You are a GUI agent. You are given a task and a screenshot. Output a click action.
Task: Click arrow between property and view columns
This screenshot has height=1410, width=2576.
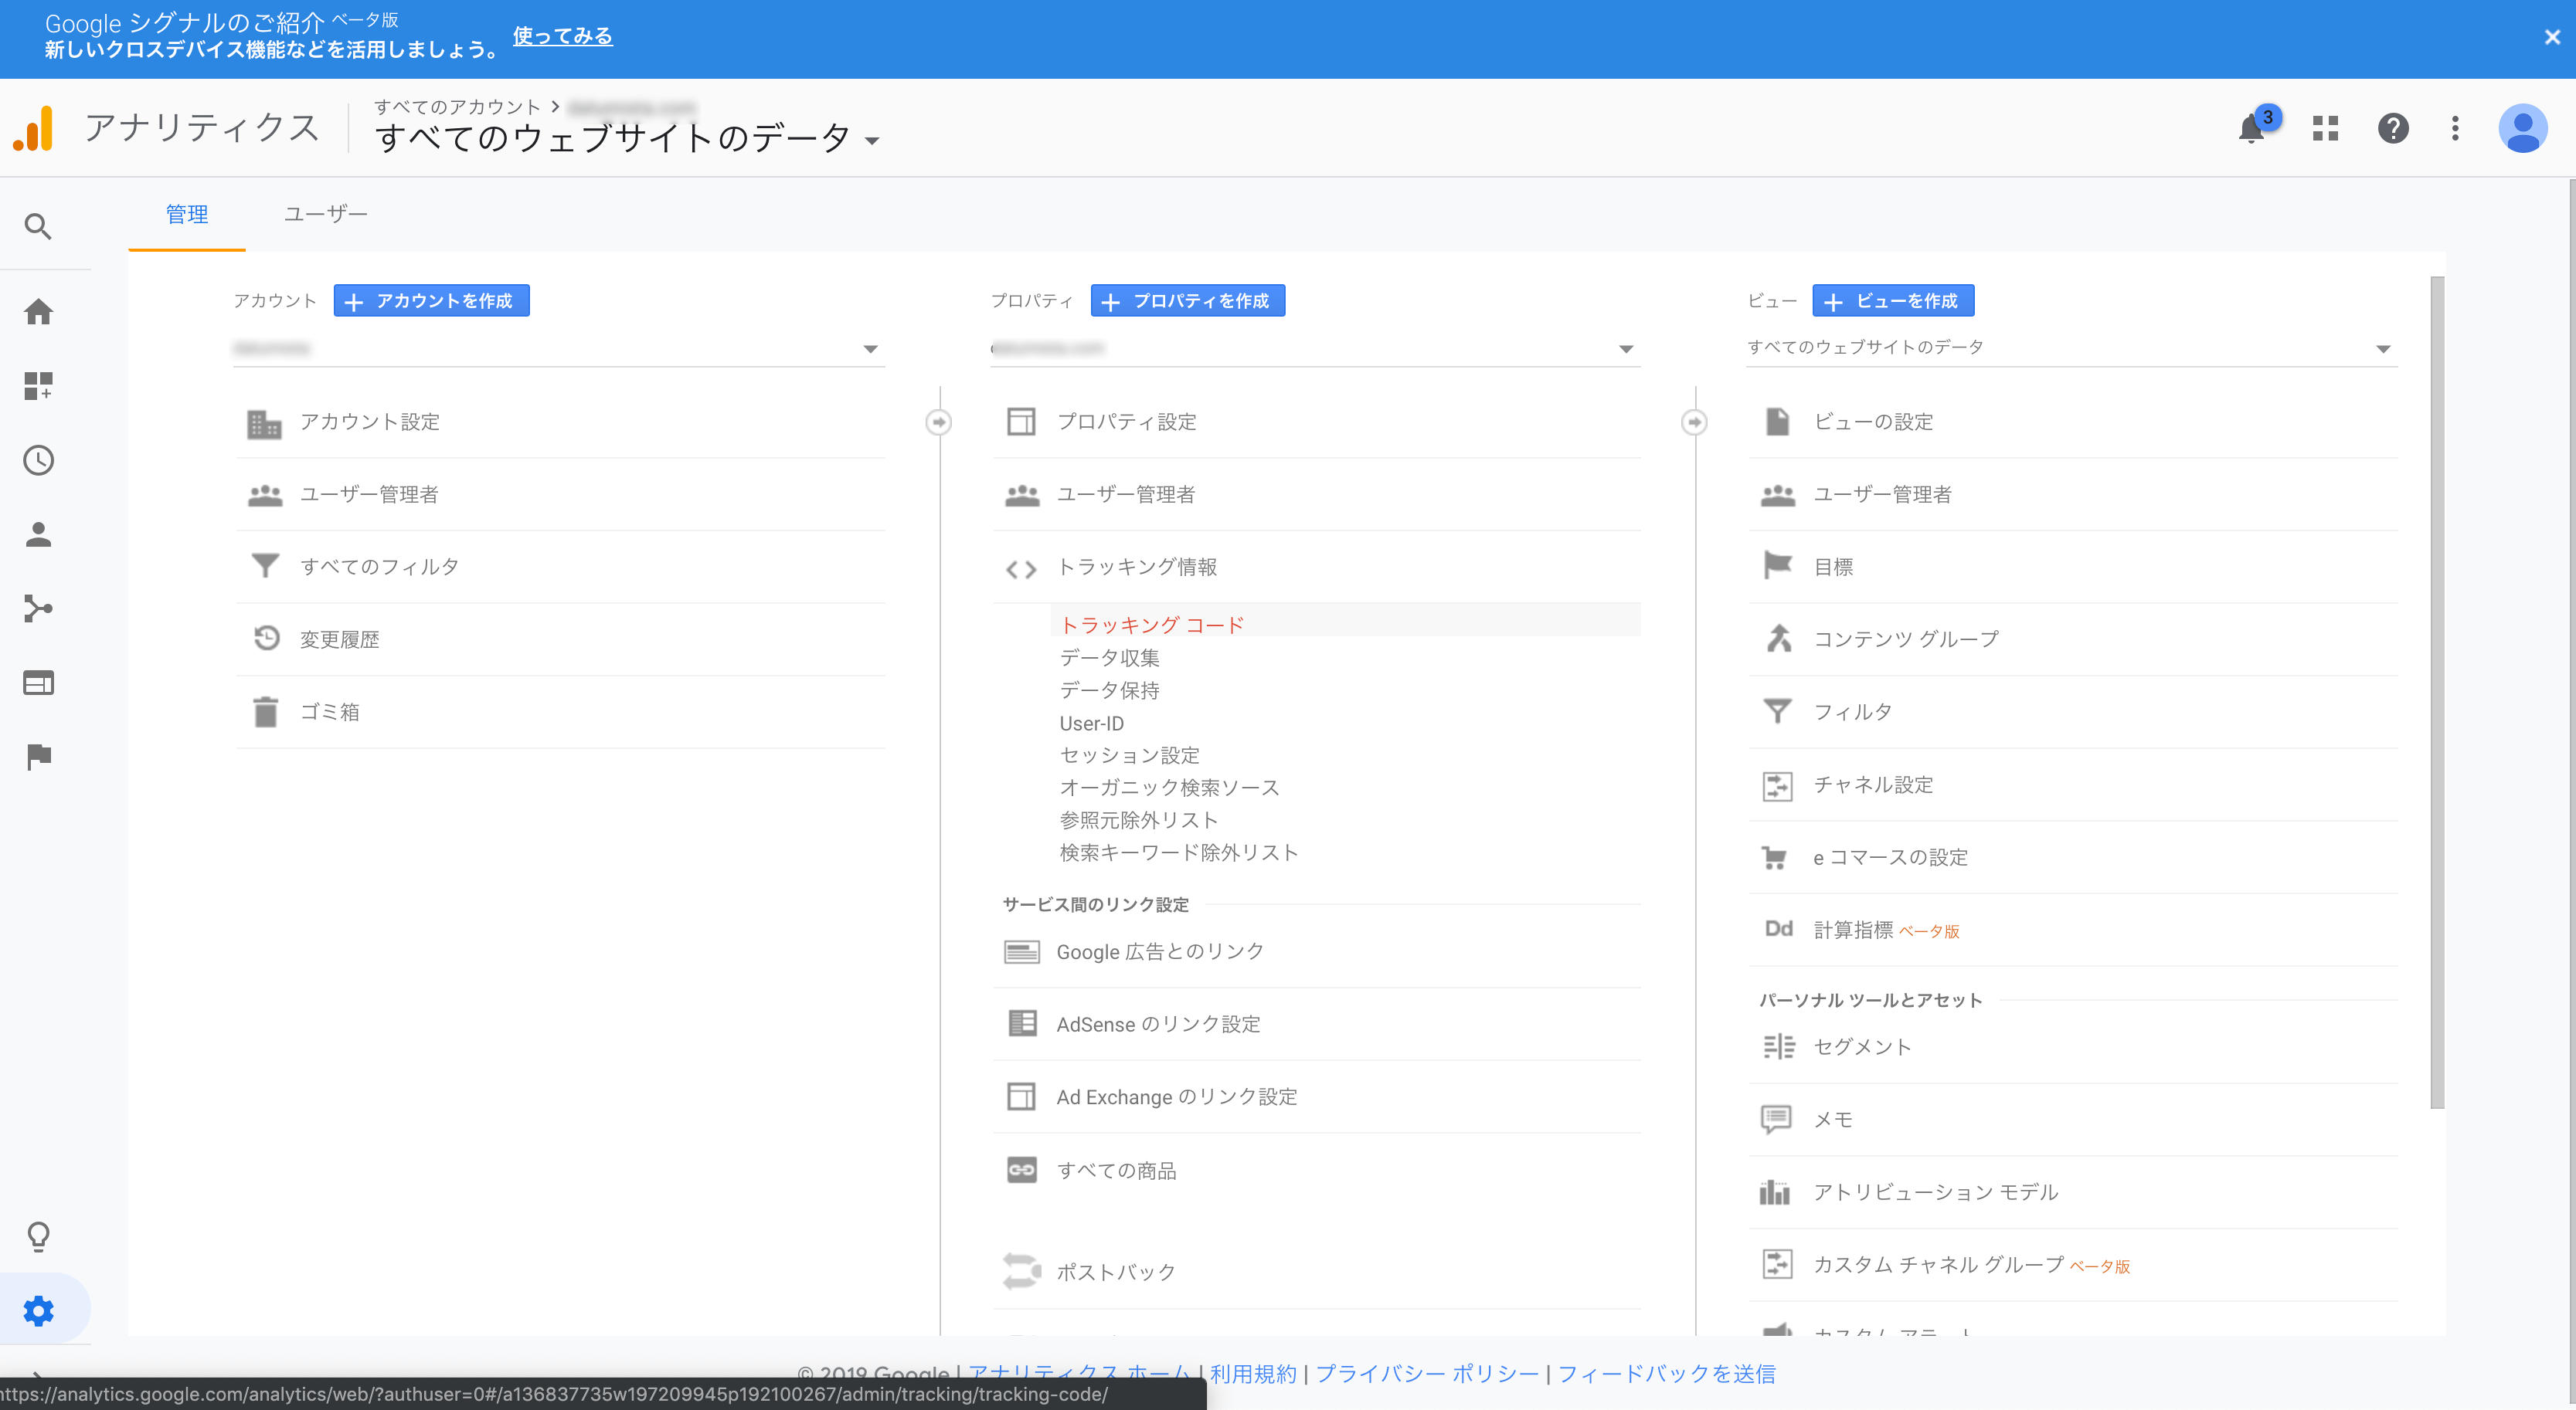pos(1694,422)
